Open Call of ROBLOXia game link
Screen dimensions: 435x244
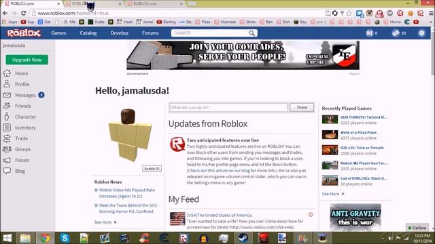tap(364, 178)
